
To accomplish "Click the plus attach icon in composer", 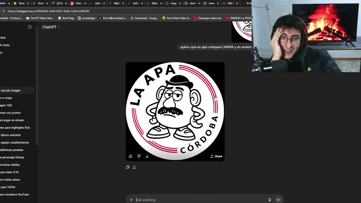I will click(x=131, y=200).
